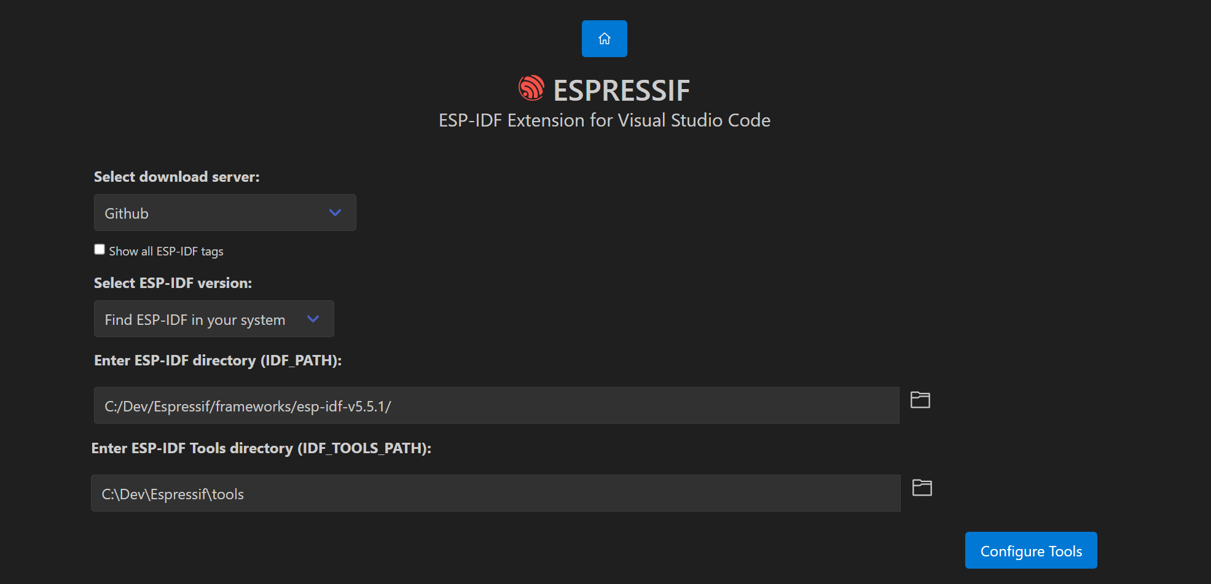Viewport: 1211px width, 584px height.
Task: Click the red Espressif logo icon
Action: click(531, 88)
